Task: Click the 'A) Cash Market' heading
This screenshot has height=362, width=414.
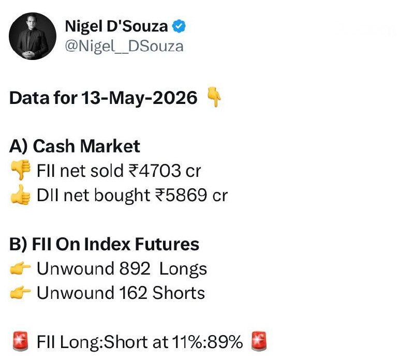Action: 75,146
